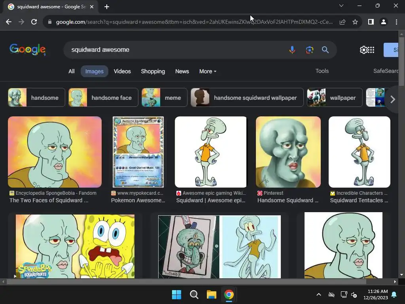The height and width of the screenshot is (304, 405).
Task: Select the handsome suggestion chip
Action: (36, 97)
